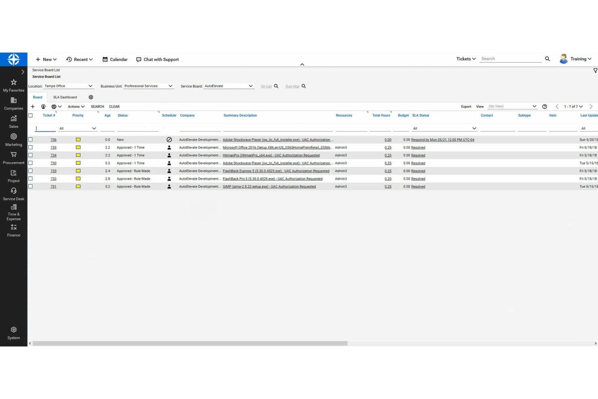Open the Tickets menu in the top bar
Viewport: 598px width, 399px height.
click(465, 59)
